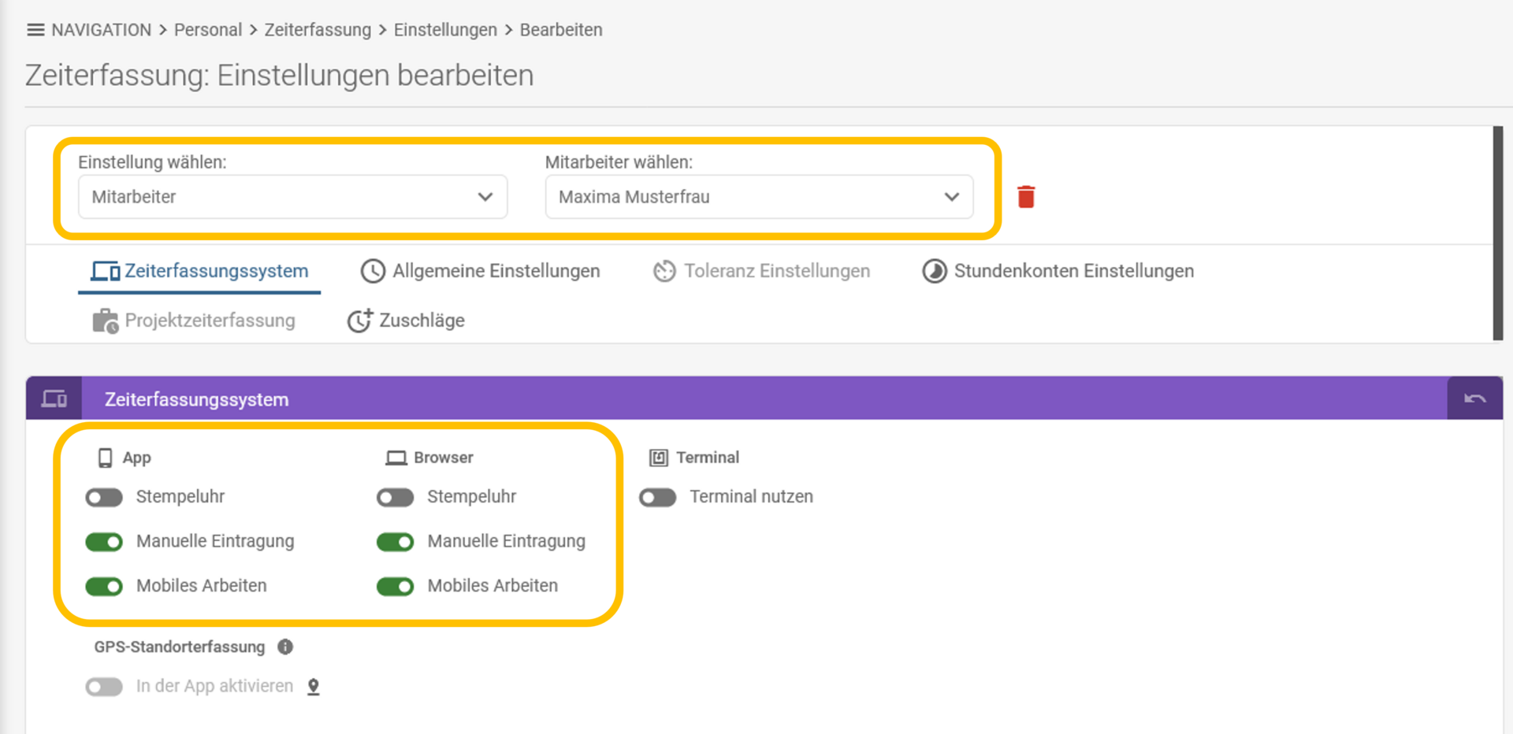Open the hamburger navigation menu icon
The width and height of the screenshot is (1513, 734).
point(35,30)
